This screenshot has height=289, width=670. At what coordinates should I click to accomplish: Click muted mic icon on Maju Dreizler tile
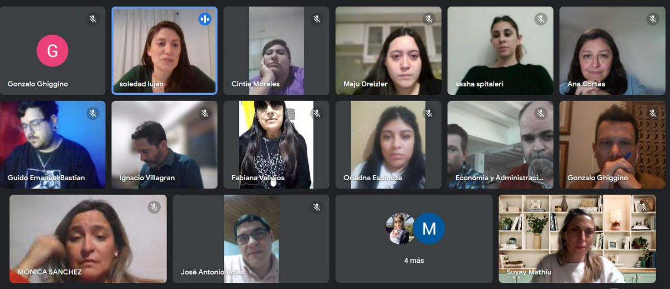[429, 19]
